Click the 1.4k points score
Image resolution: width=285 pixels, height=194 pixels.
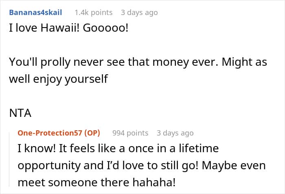pos(93,13)
